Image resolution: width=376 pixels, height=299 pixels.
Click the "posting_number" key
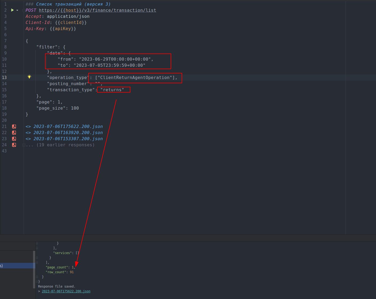68,84
